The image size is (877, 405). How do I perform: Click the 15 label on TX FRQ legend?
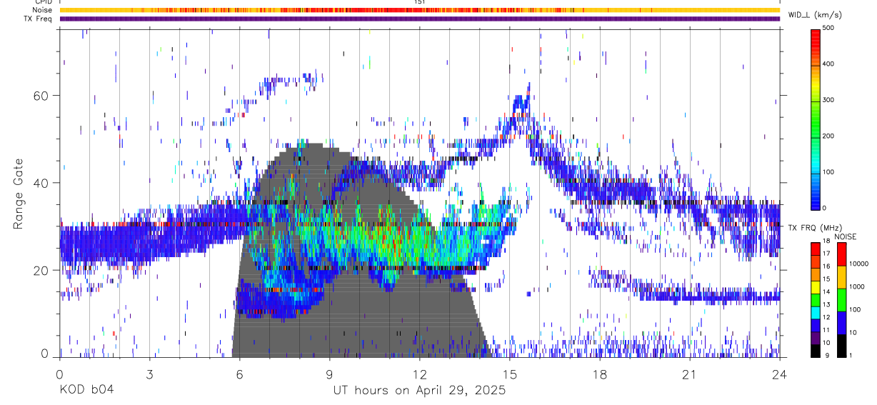826,279
